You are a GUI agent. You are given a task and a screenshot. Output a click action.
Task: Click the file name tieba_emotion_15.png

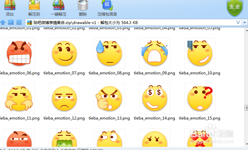click(x=200, y=118)
